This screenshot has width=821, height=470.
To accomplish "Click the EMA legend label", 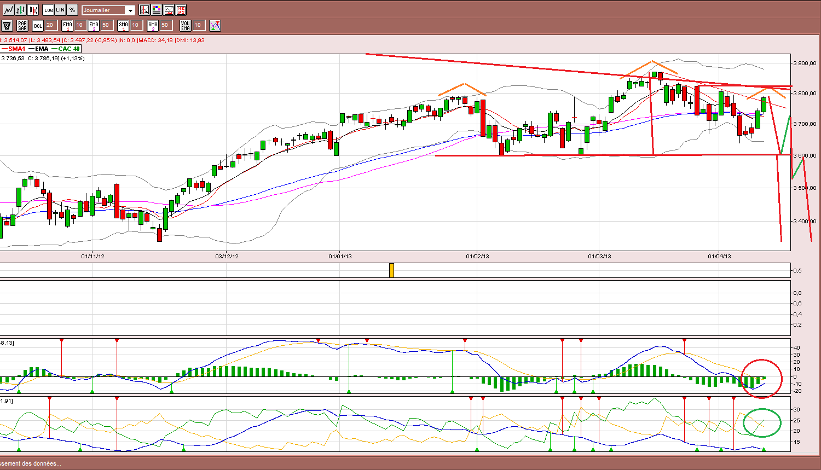I will tap(42, 49).
